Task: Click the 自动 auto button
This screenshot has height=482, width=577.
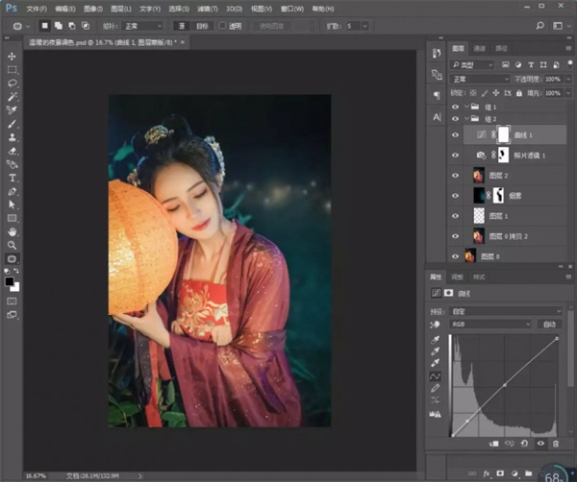Action: tap(549, 325)
